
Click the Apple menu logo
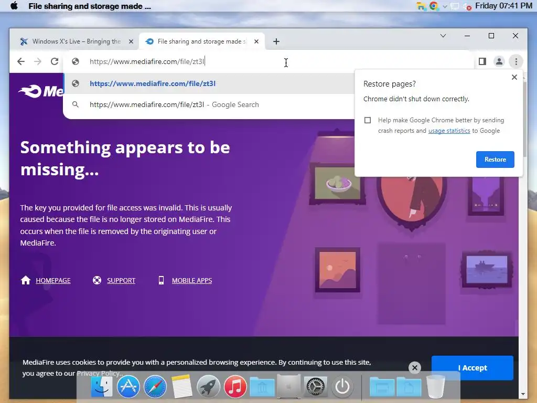tap(14, 6)
